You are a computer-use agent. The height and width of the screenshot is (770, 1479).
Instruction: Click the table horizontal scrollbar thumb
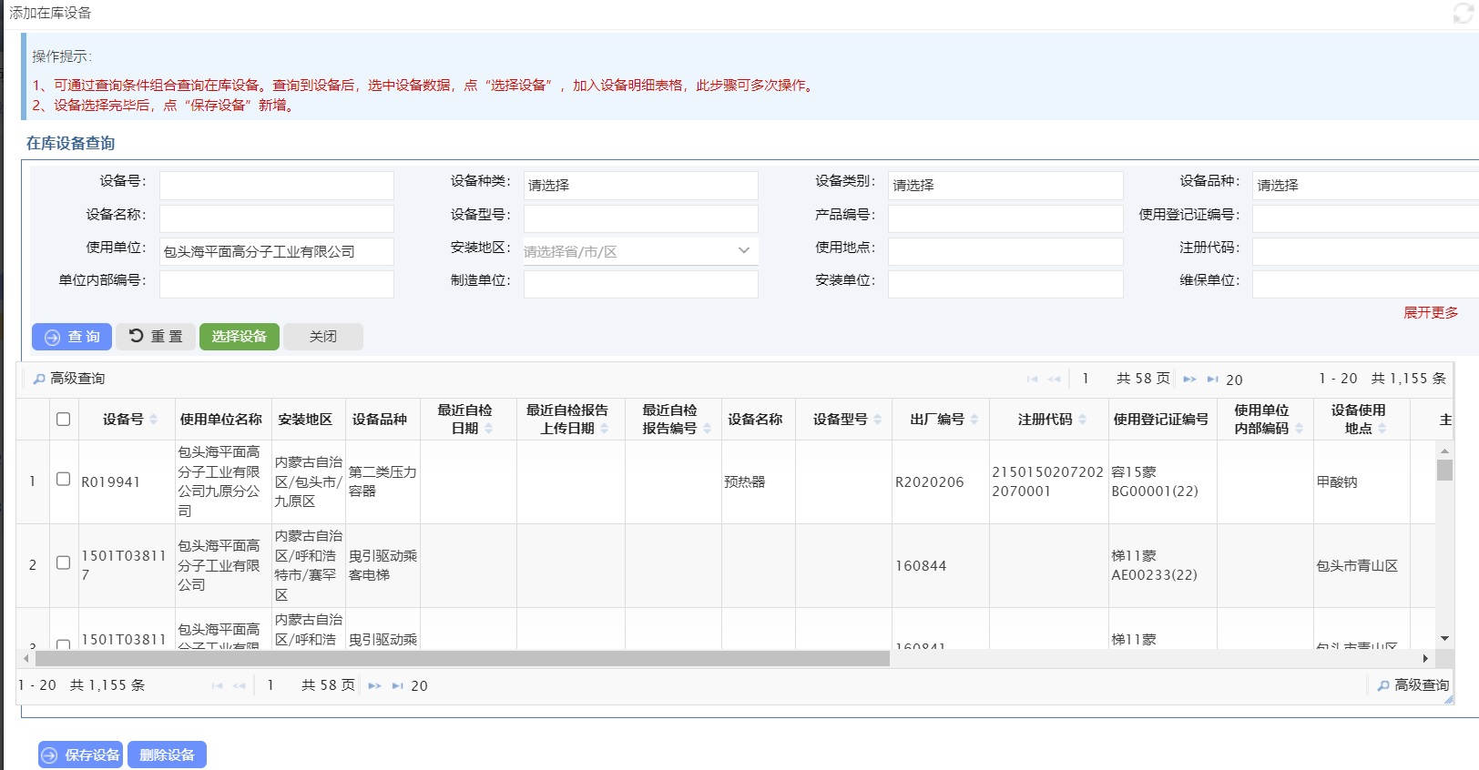pos(463,658)
